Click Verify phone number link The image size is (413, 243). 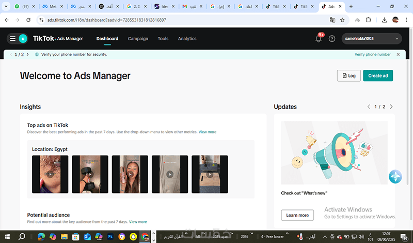click(372, 54)
